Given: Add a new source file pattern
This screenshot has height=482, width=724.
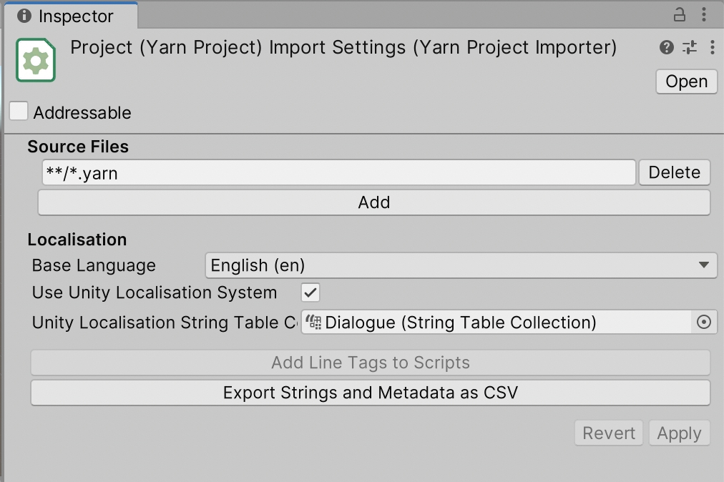Looking at the screenshot, I should pyautogui.click(x=374, y=202).
